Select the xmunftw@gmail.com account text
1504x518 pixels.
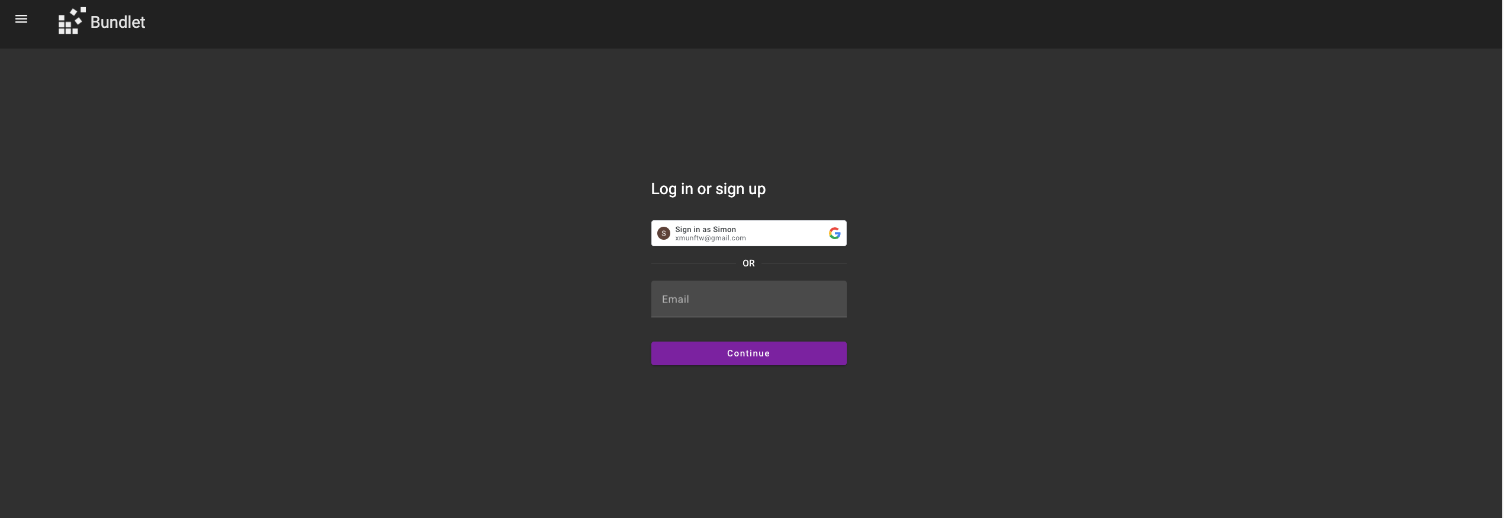coord(711,238)
